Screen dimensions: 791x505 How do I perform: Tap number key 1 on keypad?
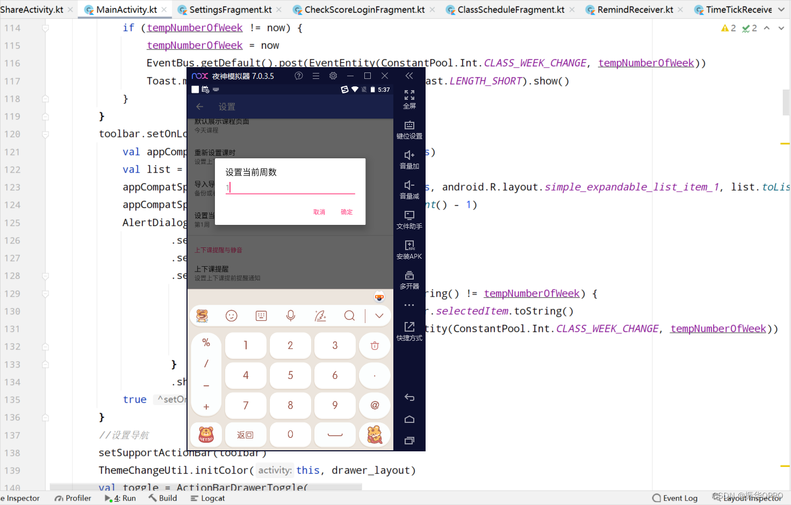[246, 346]
